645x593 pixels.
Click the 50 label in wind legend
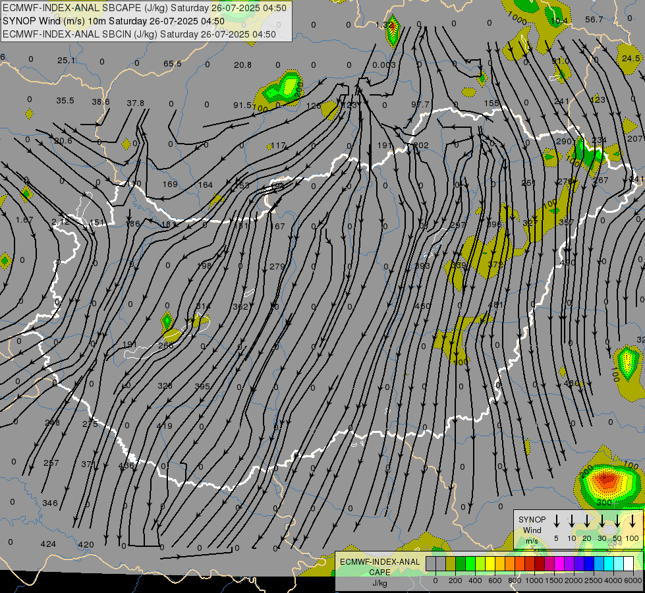[617, 538]
